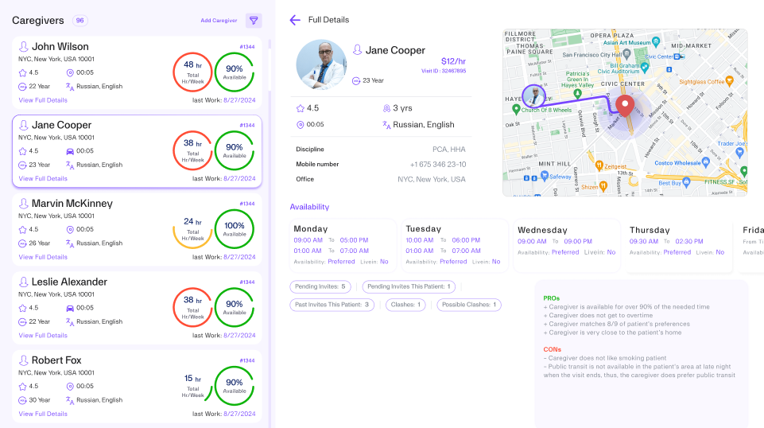Click the filter funnel icon
764x428 pixels.
point(254,21)
